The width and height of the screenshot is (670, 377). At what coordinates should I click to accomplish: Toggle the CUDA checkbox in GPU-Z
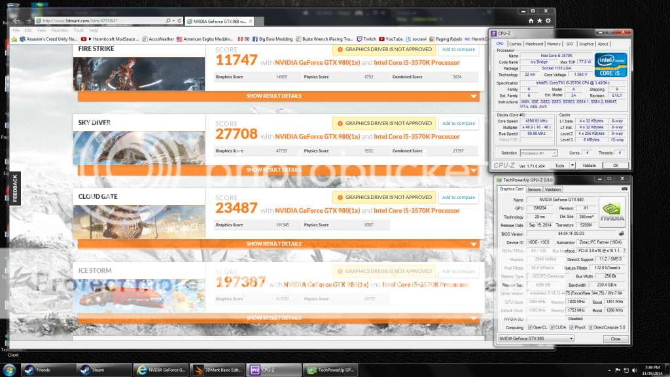pos(552,327)
